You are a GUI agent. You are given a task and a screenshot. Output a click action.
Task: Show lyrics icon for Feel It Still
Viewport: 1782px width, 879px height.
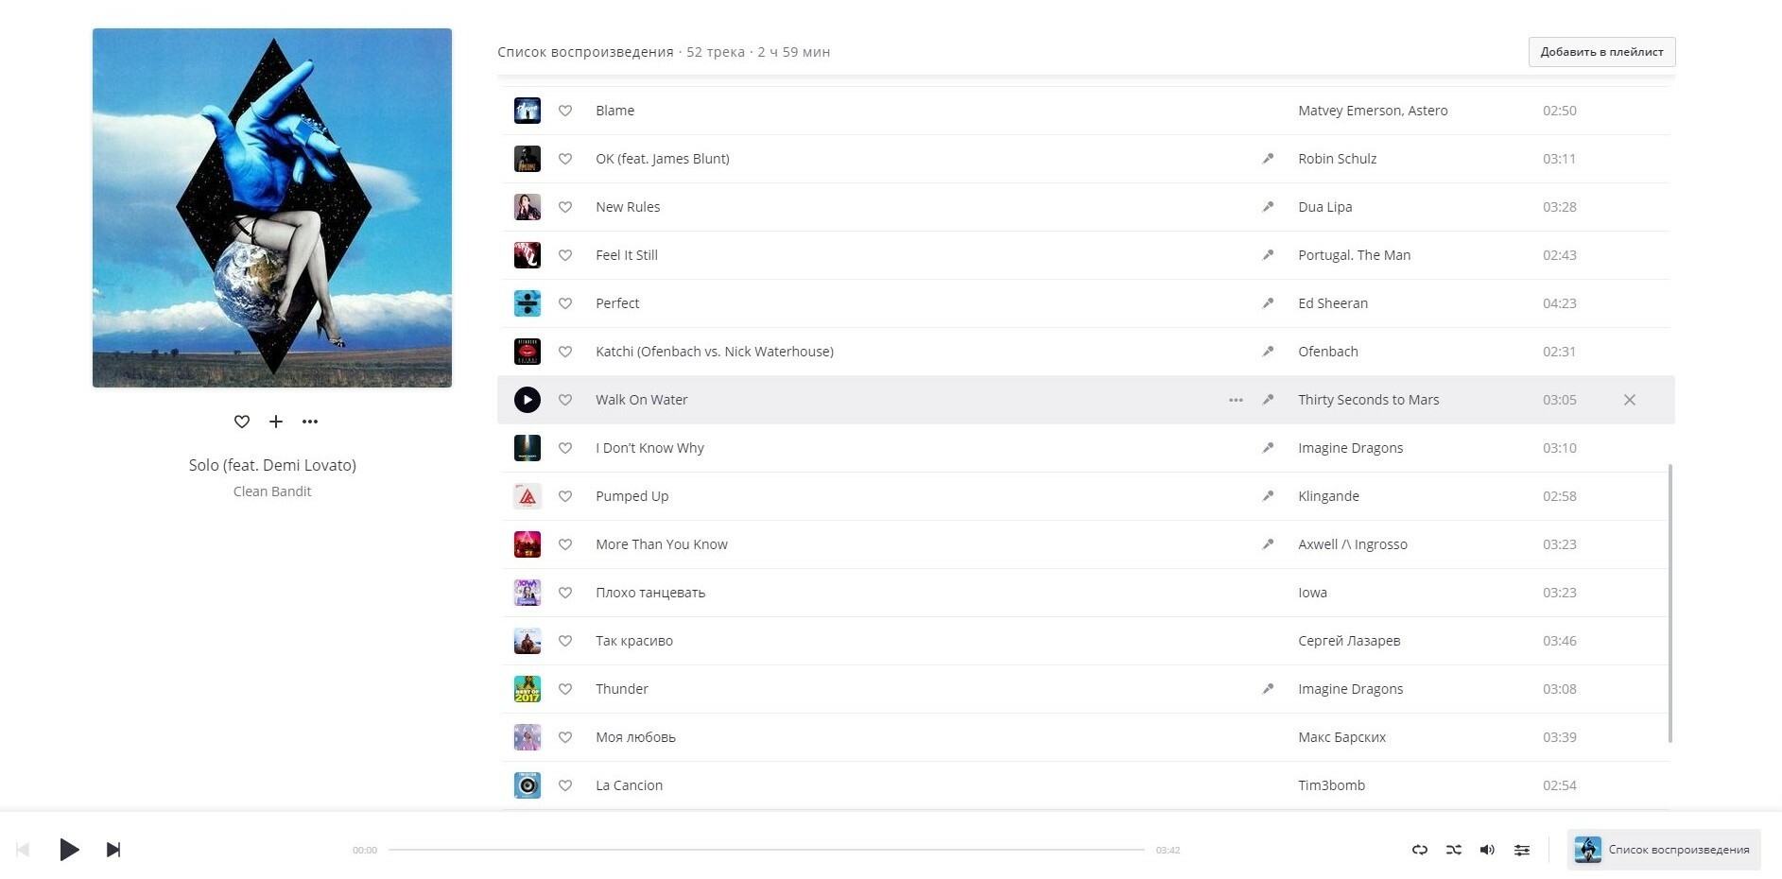point(1268,255)
